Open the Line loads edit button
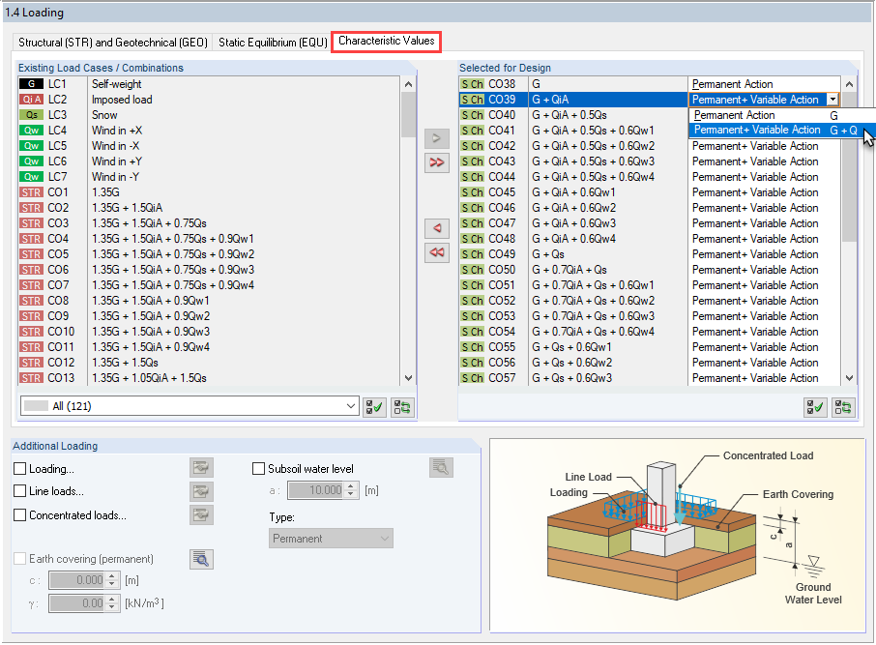Image resolution: width=876 pixels, height=645 pixels. coord(201,491)
